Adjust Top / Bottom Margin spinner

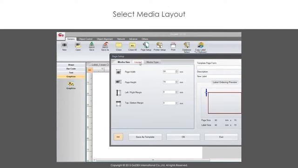(177, 103)
